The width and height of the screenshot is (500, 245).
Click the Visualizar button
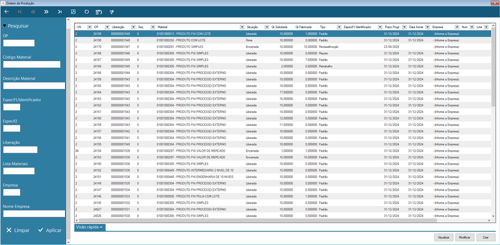[x=444, y=238]
